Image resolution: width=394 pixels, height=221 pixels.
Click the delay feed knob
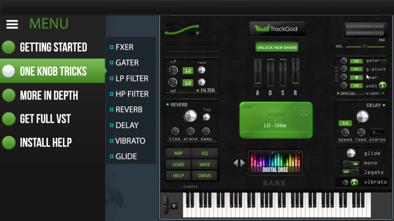[x=361, y=133]
